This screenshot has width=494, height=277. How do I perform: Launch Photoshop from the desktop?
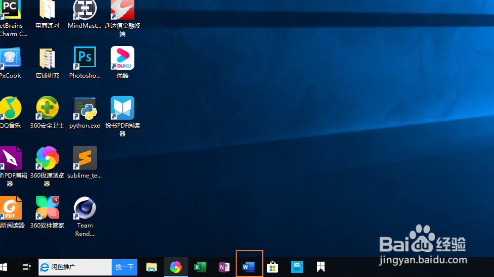[85, 57]
